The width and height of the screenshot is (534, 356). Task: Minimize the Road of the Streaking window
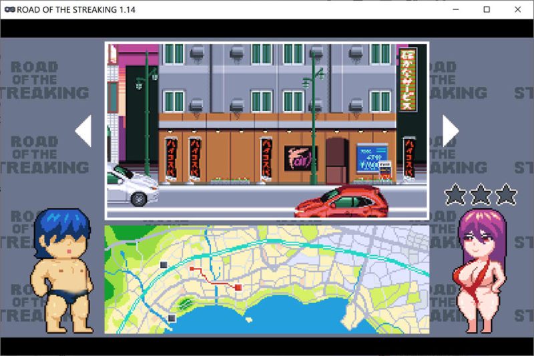(456, 9)
